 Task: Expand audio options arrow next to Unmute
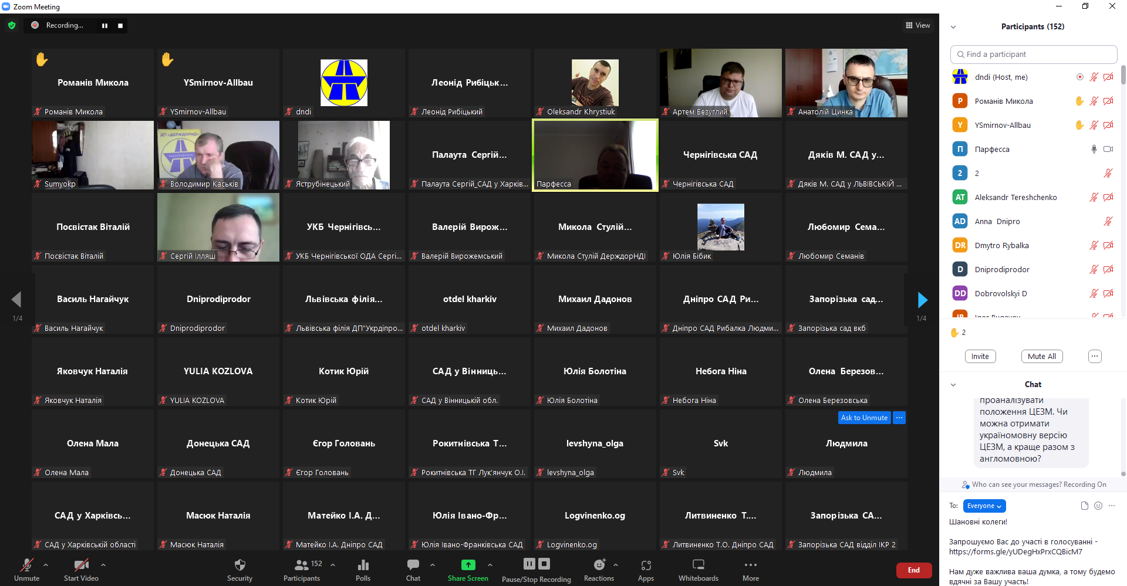point(46,565)
